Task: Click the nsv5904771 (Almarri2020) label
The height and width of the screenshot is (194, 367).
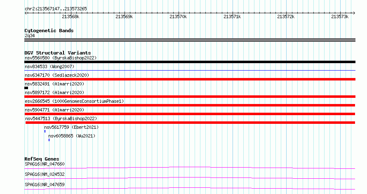Action: coord(54,110)
